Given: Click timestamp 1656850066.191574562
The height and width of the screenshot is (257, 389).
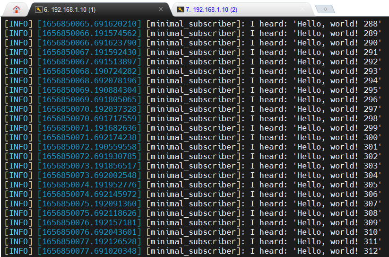Looking at the screenshot, I should 89,33.
